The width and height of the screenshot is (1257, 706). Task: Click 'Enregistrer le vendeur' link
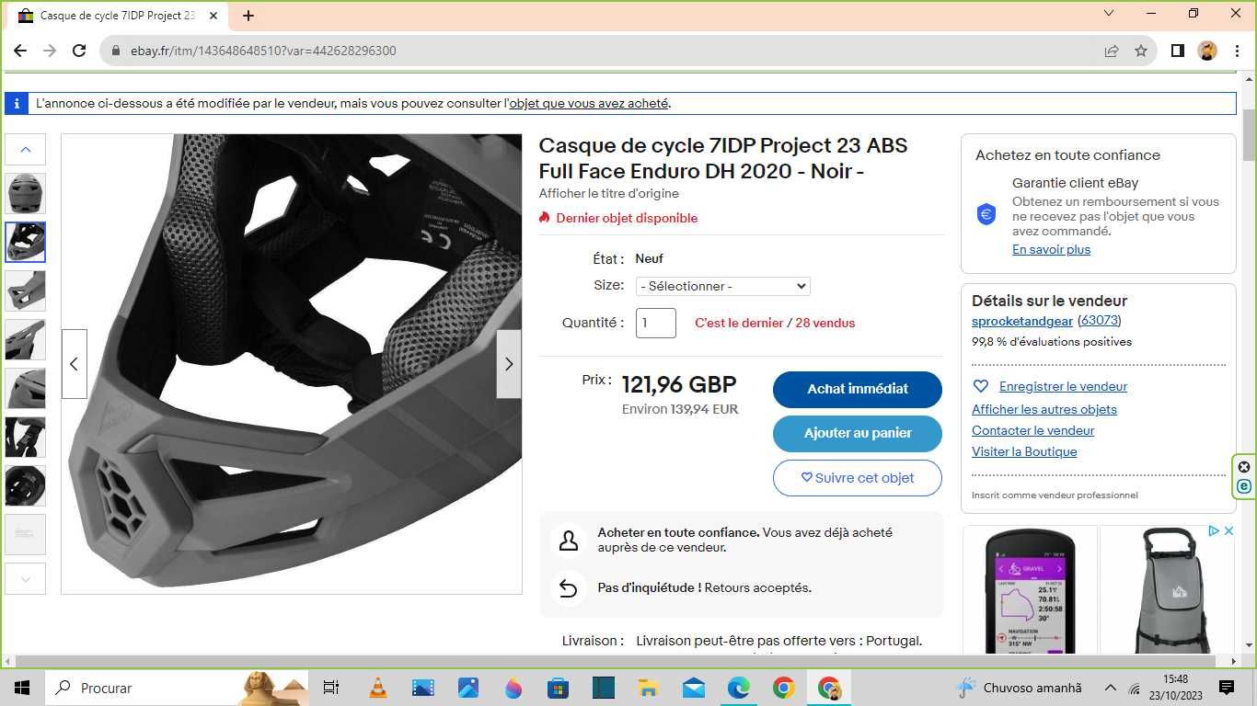coord(1063,386)
